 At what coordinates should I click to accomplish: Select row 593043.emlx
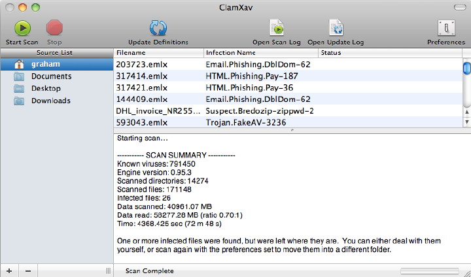(x=288, y=122)
